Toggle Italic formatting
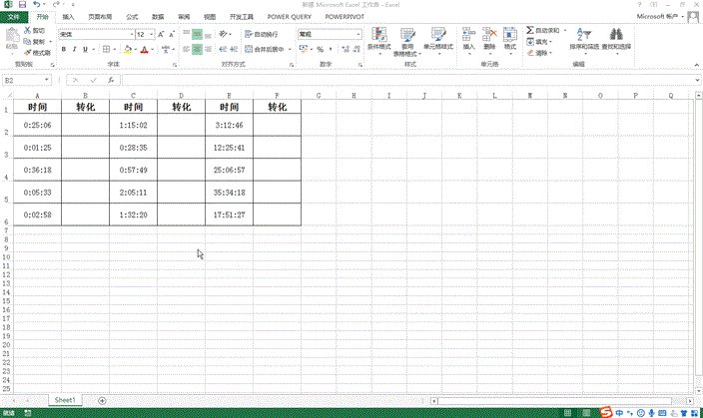The height and width of the screenshot is (418, 703). (x=74, y=49)
